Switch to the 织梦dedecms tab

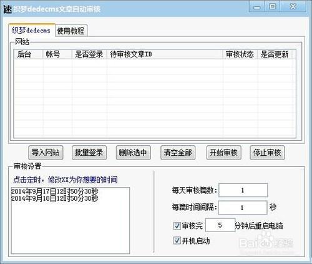(31, 31)
